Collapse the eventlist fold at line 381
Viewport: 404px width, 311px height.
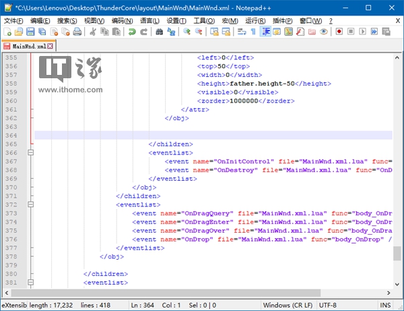[31, 282]
